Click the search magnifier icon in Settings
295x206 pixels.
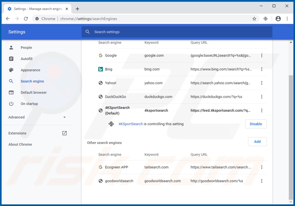[87, 32]
